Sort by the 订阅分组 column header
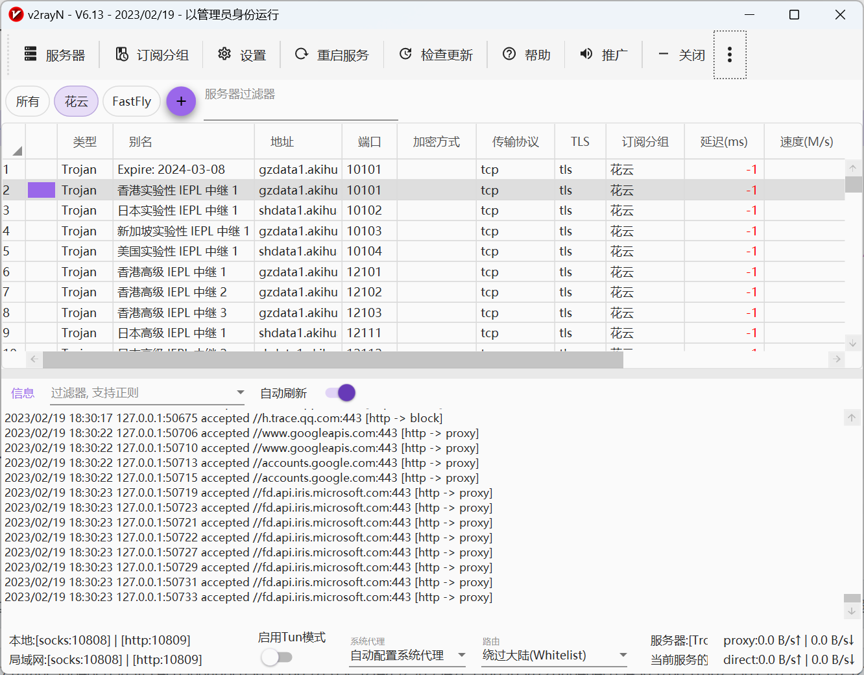This screenshot has height=675, width=864. [645, 141]
